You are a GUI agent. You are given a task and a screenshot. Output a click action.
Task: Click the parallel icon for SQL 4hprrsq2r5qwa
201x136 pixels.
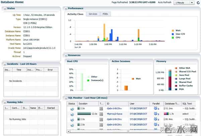pos(156,114)
